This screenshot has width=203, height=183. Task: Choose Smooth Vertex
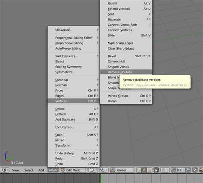pyautogui.click(x=126, y=67)
